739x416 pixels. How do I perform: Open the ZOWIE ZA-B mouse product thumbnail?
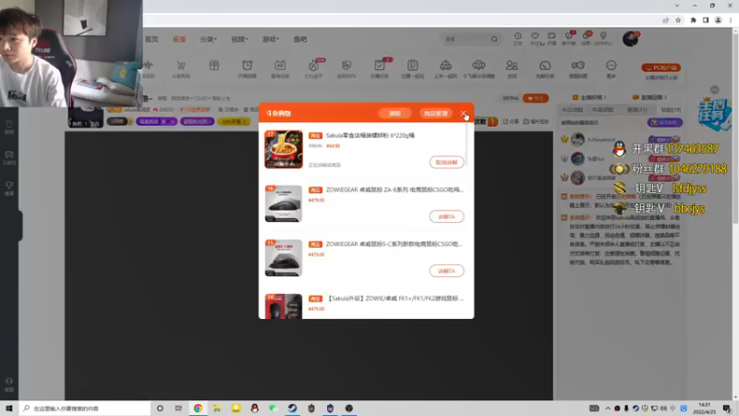(284, 203)
